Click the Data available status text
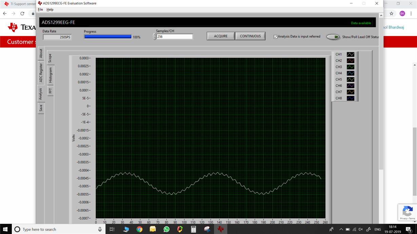The height and width of the screenshot is (234, 417). coord(361,23)
